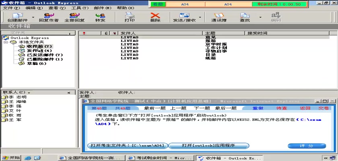Select contact 王 海峰
The width and height of the screenshot is (338, 161).
(14, 101)
